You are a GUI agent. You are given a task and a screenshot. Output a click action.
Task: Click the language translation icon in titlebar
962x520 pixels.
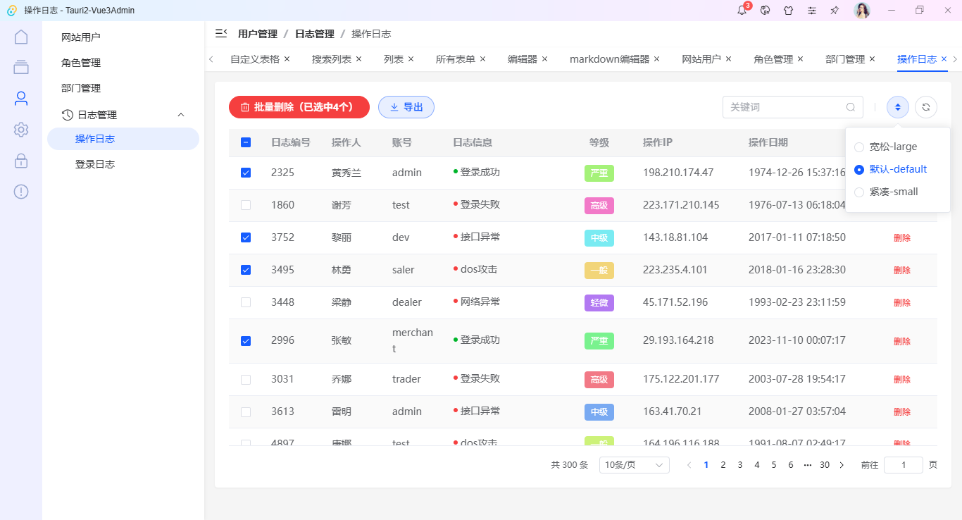765,11
